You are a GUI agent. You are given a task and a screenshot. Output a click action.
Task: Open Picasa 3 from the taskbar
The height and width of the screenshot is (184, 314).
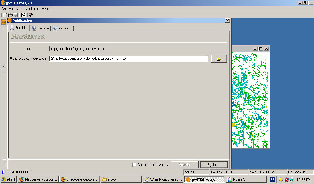[x=246, y=179]
